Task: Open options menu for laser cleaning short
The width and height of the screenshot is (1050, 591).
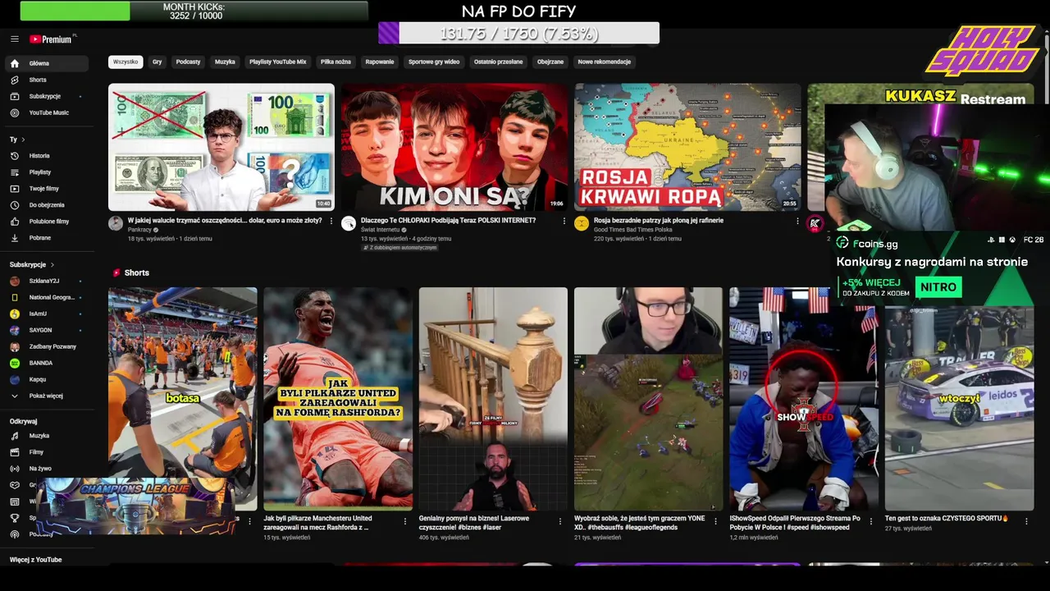Action: coord(560,520)
